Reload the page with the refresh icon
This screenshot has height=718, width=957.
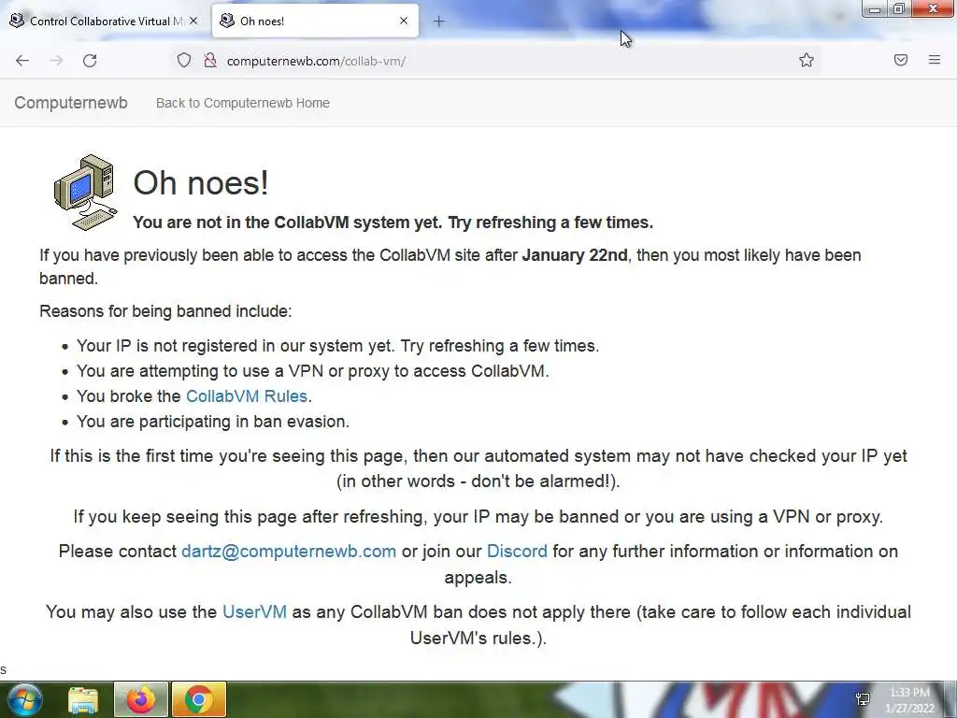pos(90,61)
